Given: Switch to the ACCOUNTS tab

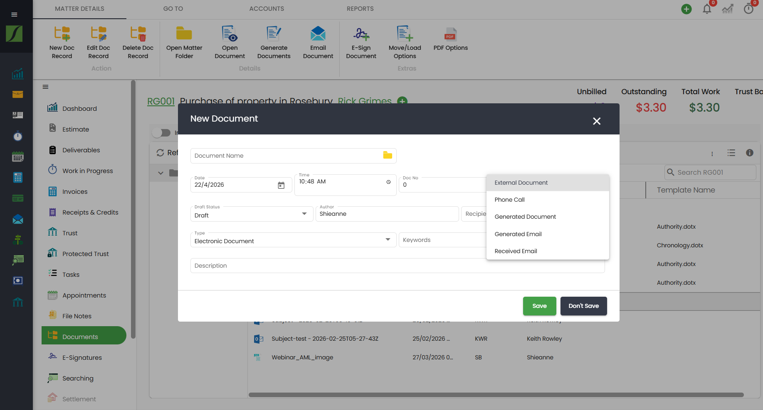Looking at the screenshot, I should tap(267, 9).
